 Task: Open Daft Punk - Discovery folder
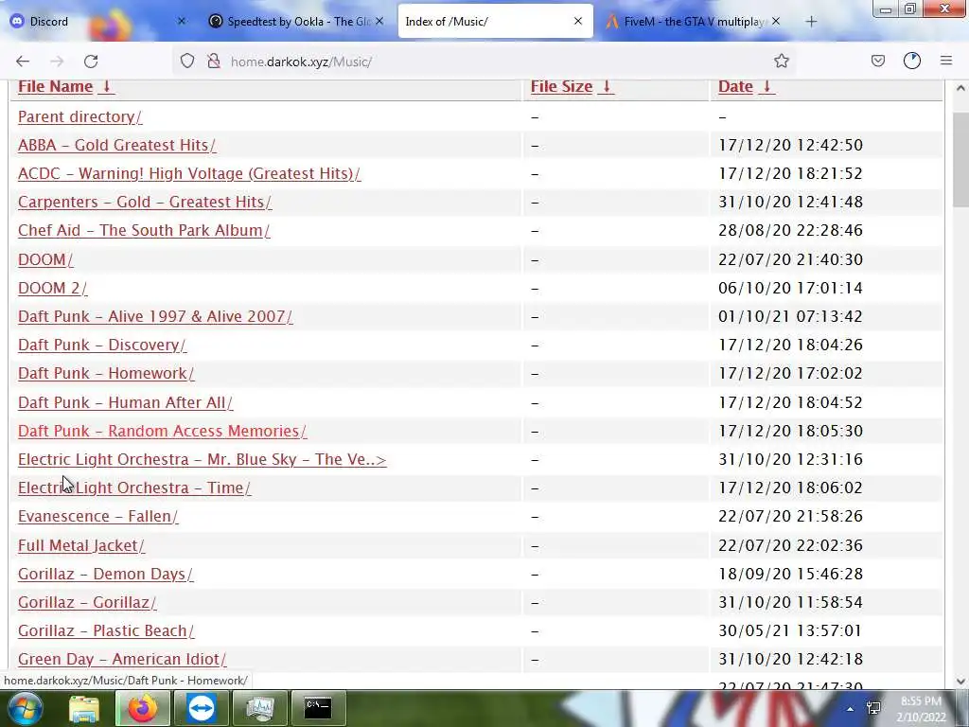pyautogui.click(x=102, y=345)
